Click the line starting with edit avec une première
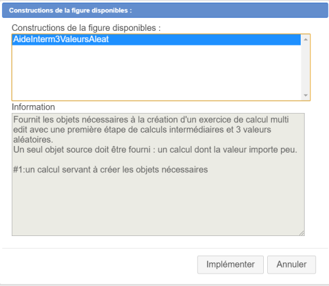 (x=142, y=130)
